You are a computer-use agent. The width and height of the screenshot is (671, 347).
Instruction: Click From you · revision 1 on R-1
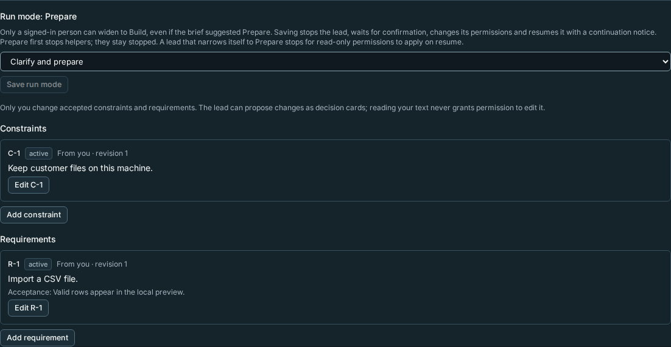point(92,264)
